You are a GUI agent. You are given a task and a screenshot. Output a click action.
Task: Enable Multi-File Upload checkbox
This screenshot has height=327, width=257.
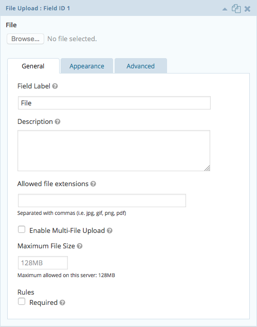pyautogui.click(x=22, y=229)
